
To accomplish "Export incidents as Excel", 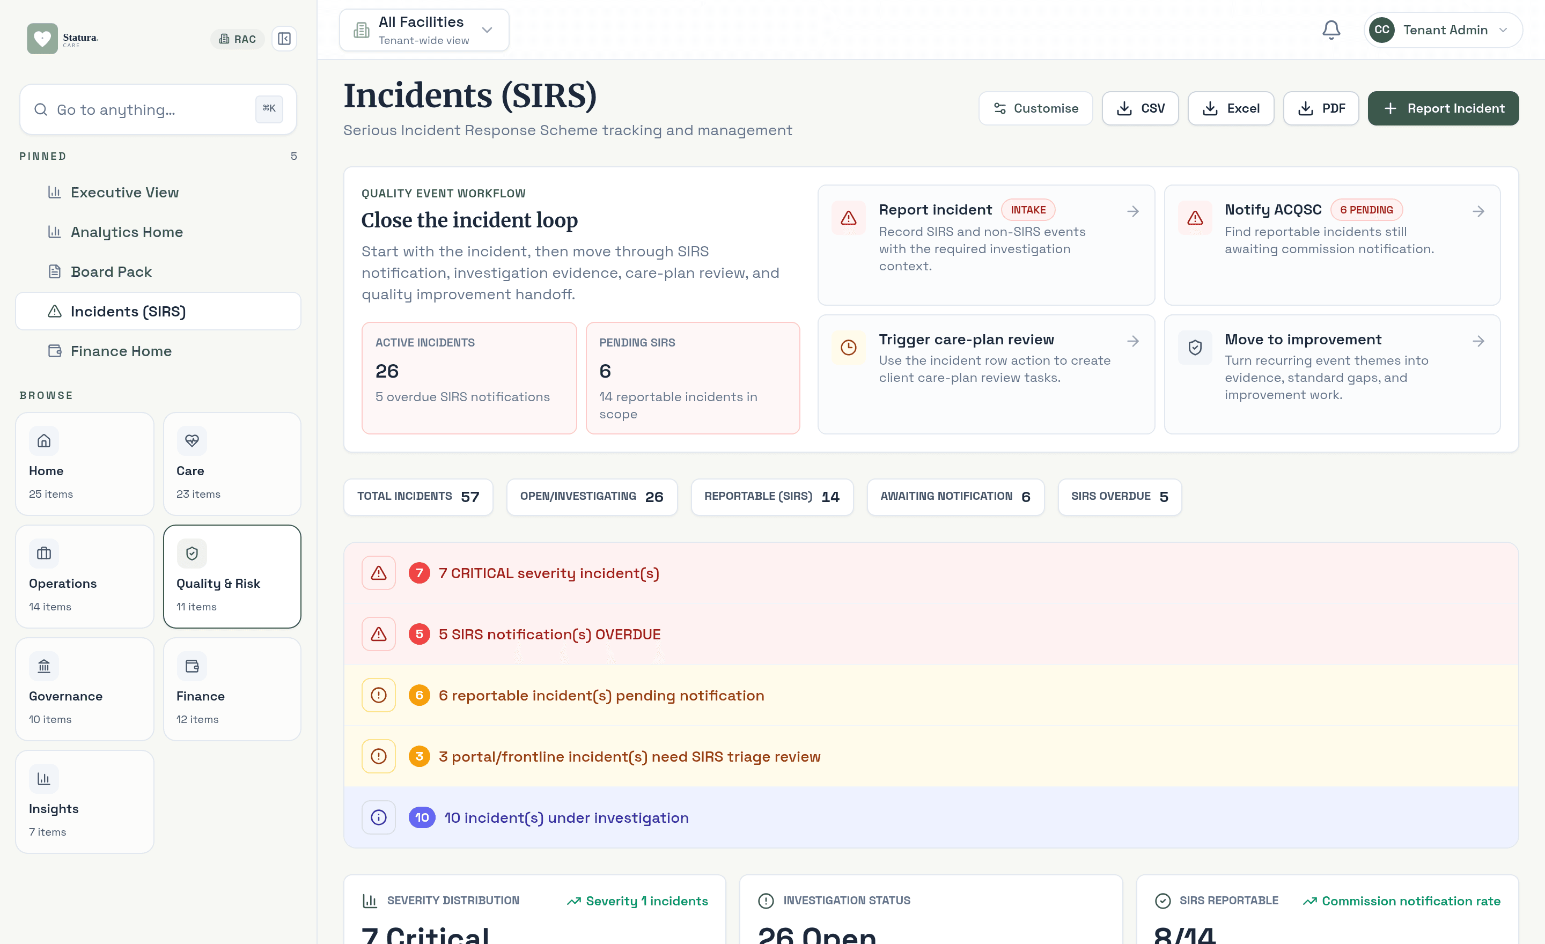I will pyautogui.click(x=1230, y=108).
